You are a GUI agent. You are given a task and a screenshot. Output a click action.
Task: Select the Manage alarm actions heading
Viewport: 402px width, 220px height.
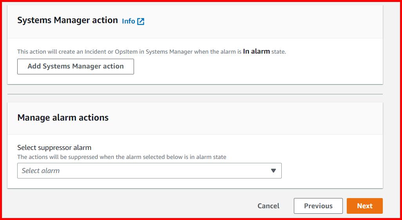(63, 117)
